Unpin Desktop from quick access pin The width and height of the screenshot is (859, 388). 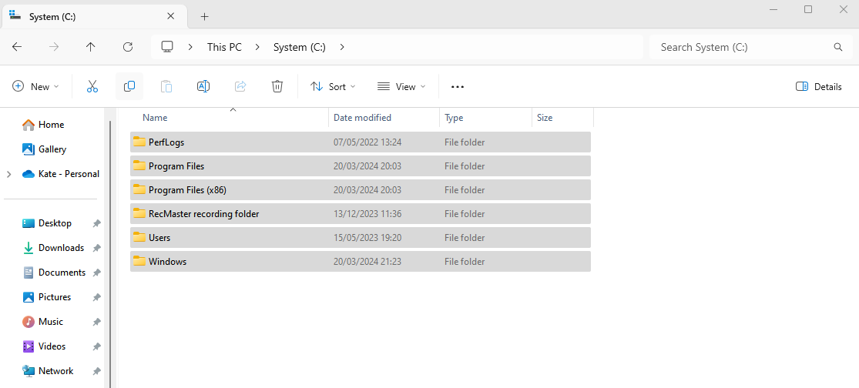pos(96,223)
